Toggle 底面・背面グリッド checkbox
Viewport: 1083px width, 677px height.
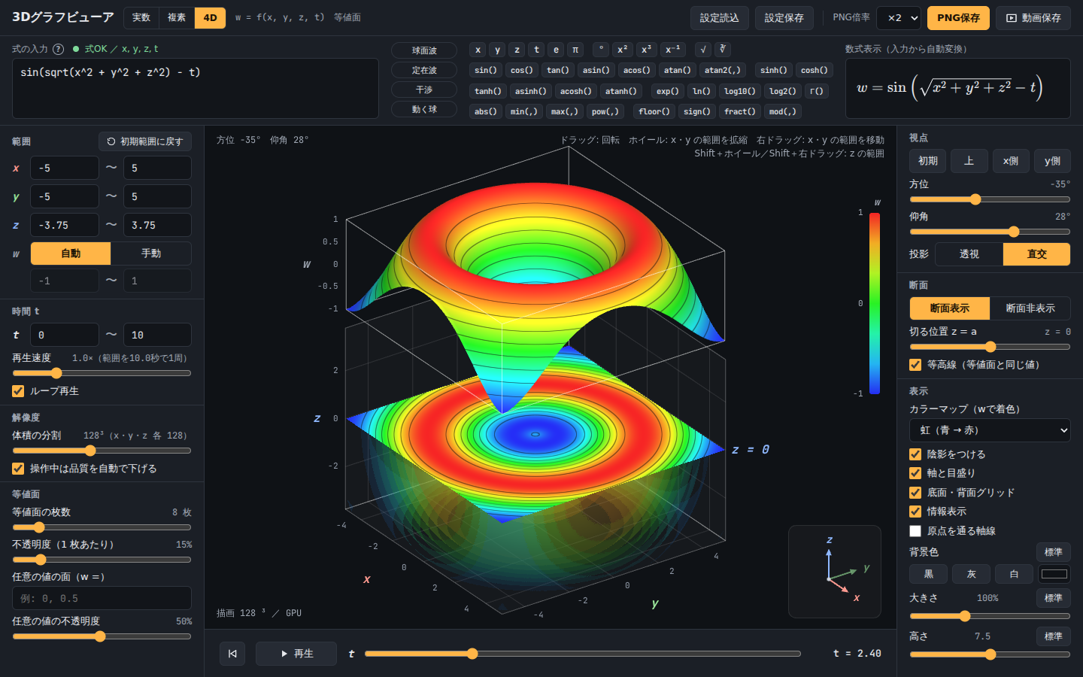915,493
